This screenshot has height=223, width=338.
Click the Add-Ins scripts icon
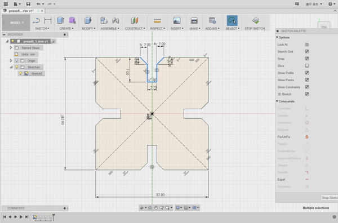pos(212,21)
